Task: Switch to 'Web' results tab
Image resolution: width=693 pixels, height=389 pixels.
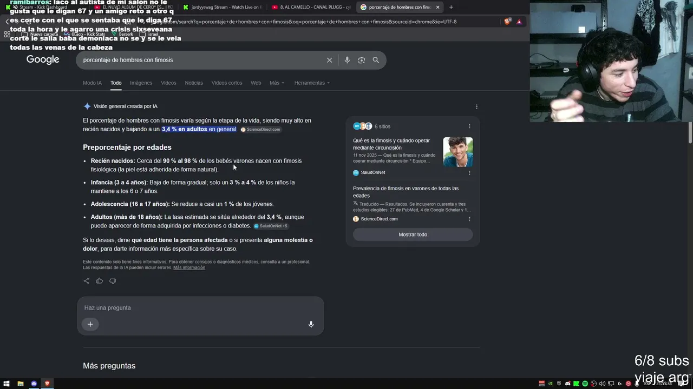Action: click(256, 83)
